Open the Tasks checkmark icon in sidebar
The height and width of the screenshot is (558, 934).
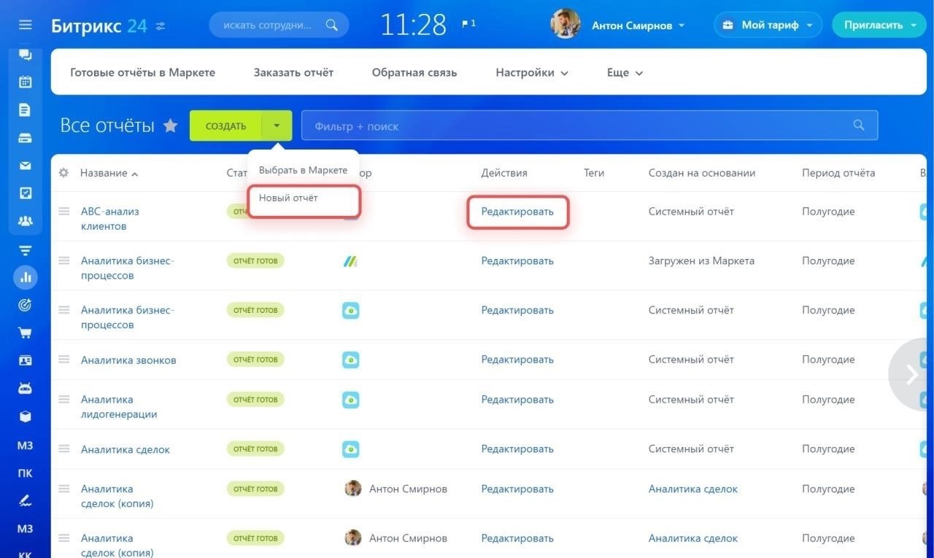click(26, 193)
